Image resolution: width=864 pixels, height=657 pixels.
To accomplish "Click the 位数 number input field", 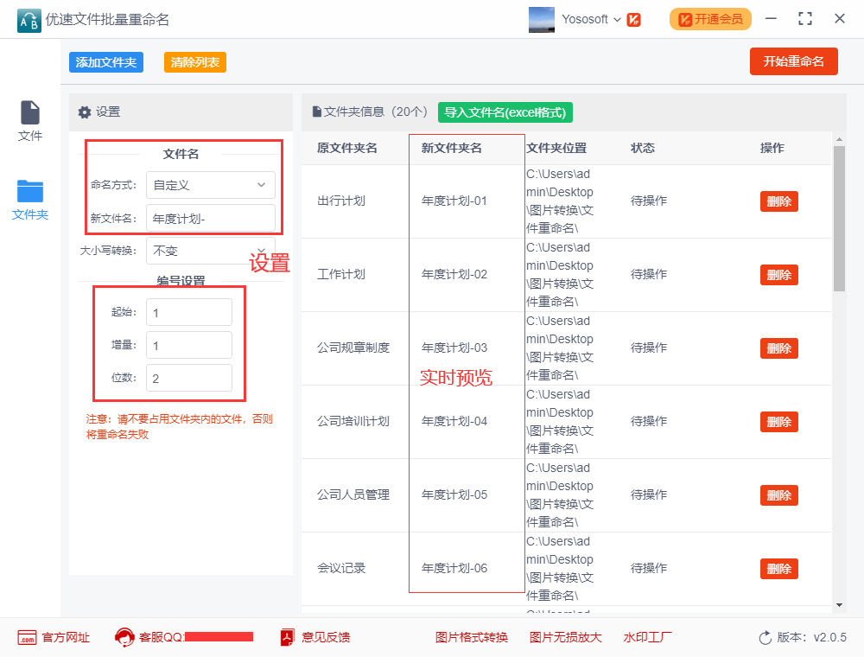I will [x=189, y=378].
